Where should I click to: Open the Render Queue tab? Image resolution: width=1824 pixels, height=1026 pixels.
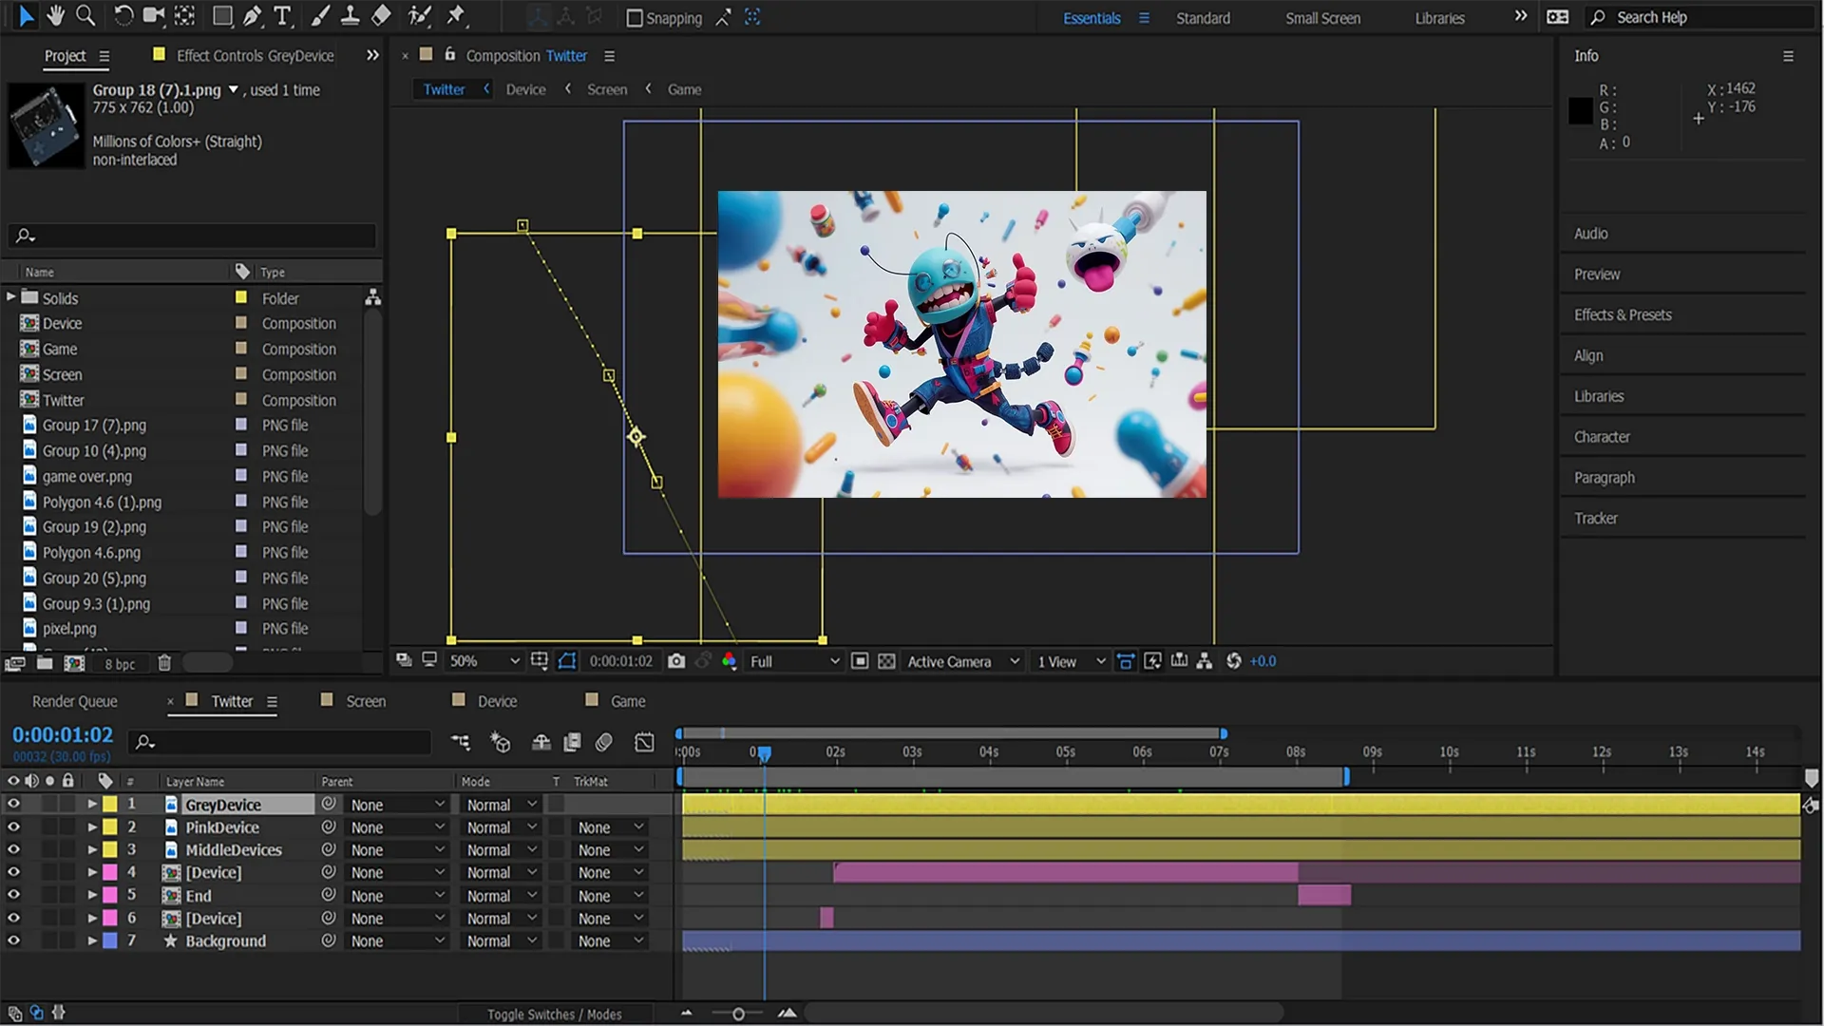75,701
